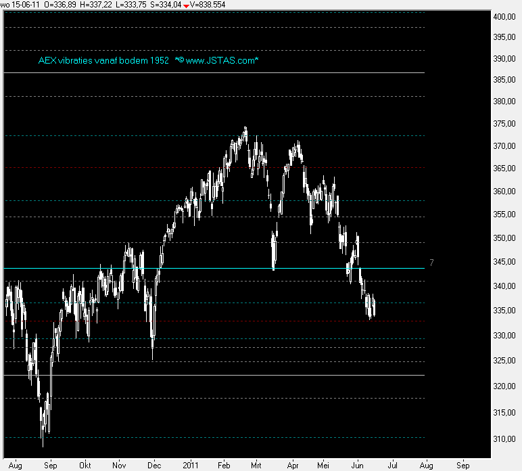Click the high price H=337,22 value
Screen dimensions: 522x471
pos(97,5)
